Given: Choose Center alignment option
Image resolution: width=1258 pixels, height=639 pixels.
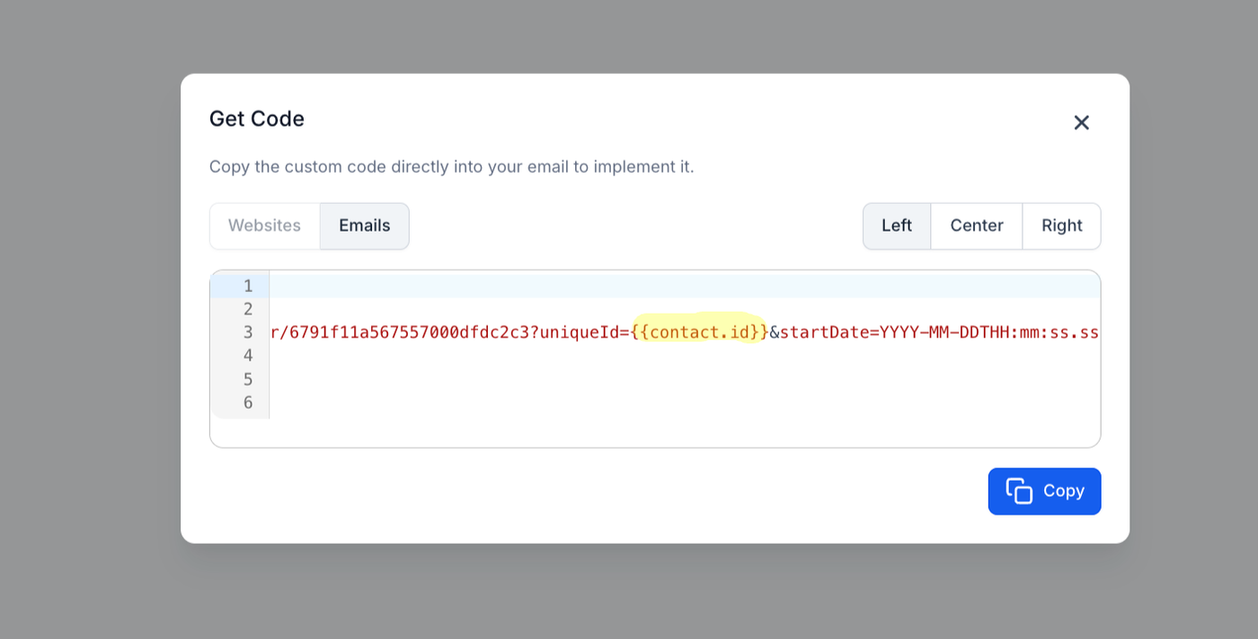Looking at the screenshot, I should tap(976, 226).
